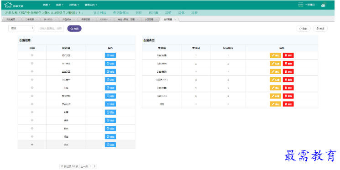
Task: Go to the previous page with 上一页
Action: (84, 166)
